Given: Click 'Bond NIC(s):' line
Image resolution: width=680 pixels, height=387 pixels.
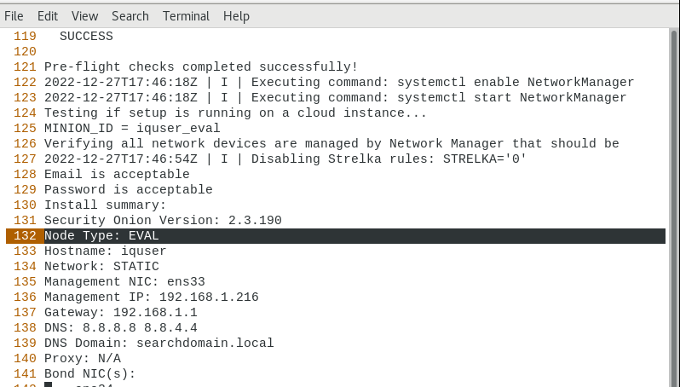Looking at the screenshot, I should coord(90,373).
